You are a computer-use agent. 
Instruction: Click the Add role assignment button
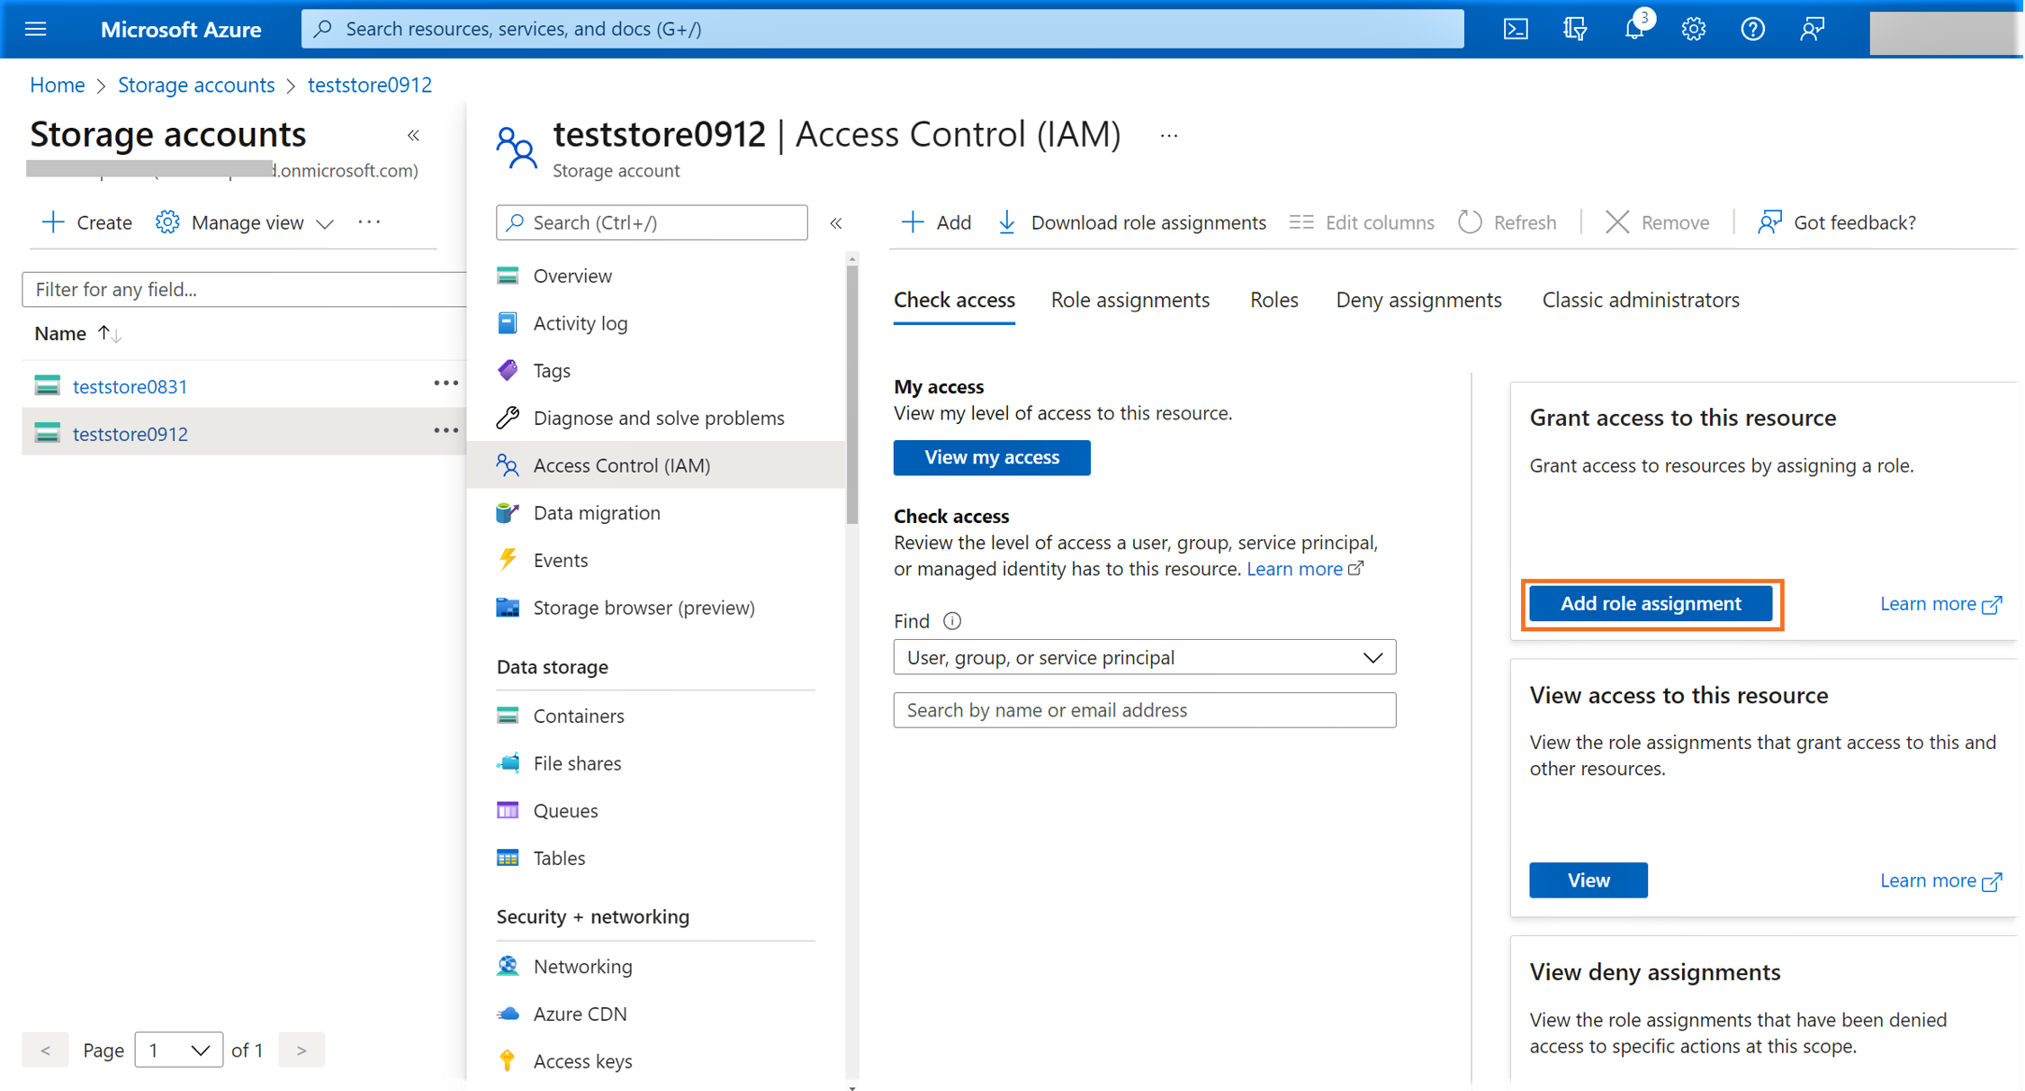click(x=1650, y=604)
